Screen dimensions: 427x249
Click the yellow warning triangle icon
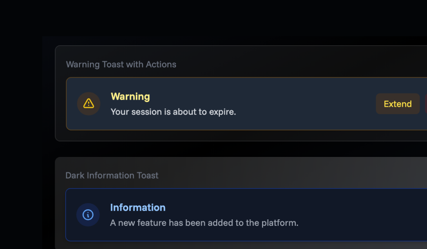[89, 104]
